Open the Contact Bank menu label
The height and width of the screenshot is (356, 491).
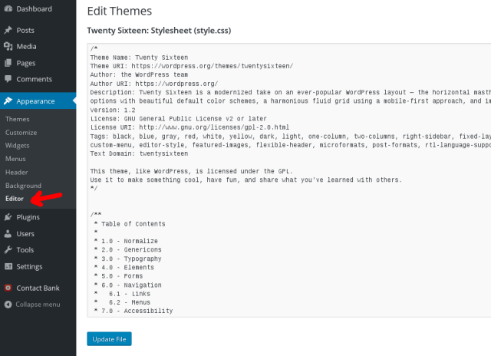tap(38, 288)
